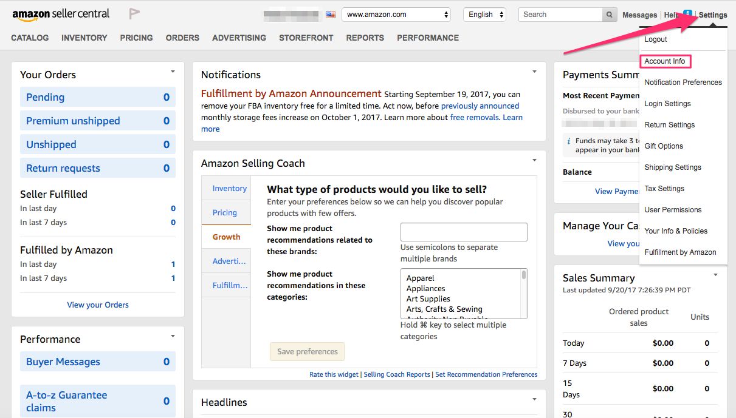Open Pending orders
This screenshot has height=418, width=736.
pyautogui.click(x=98, y=97)
